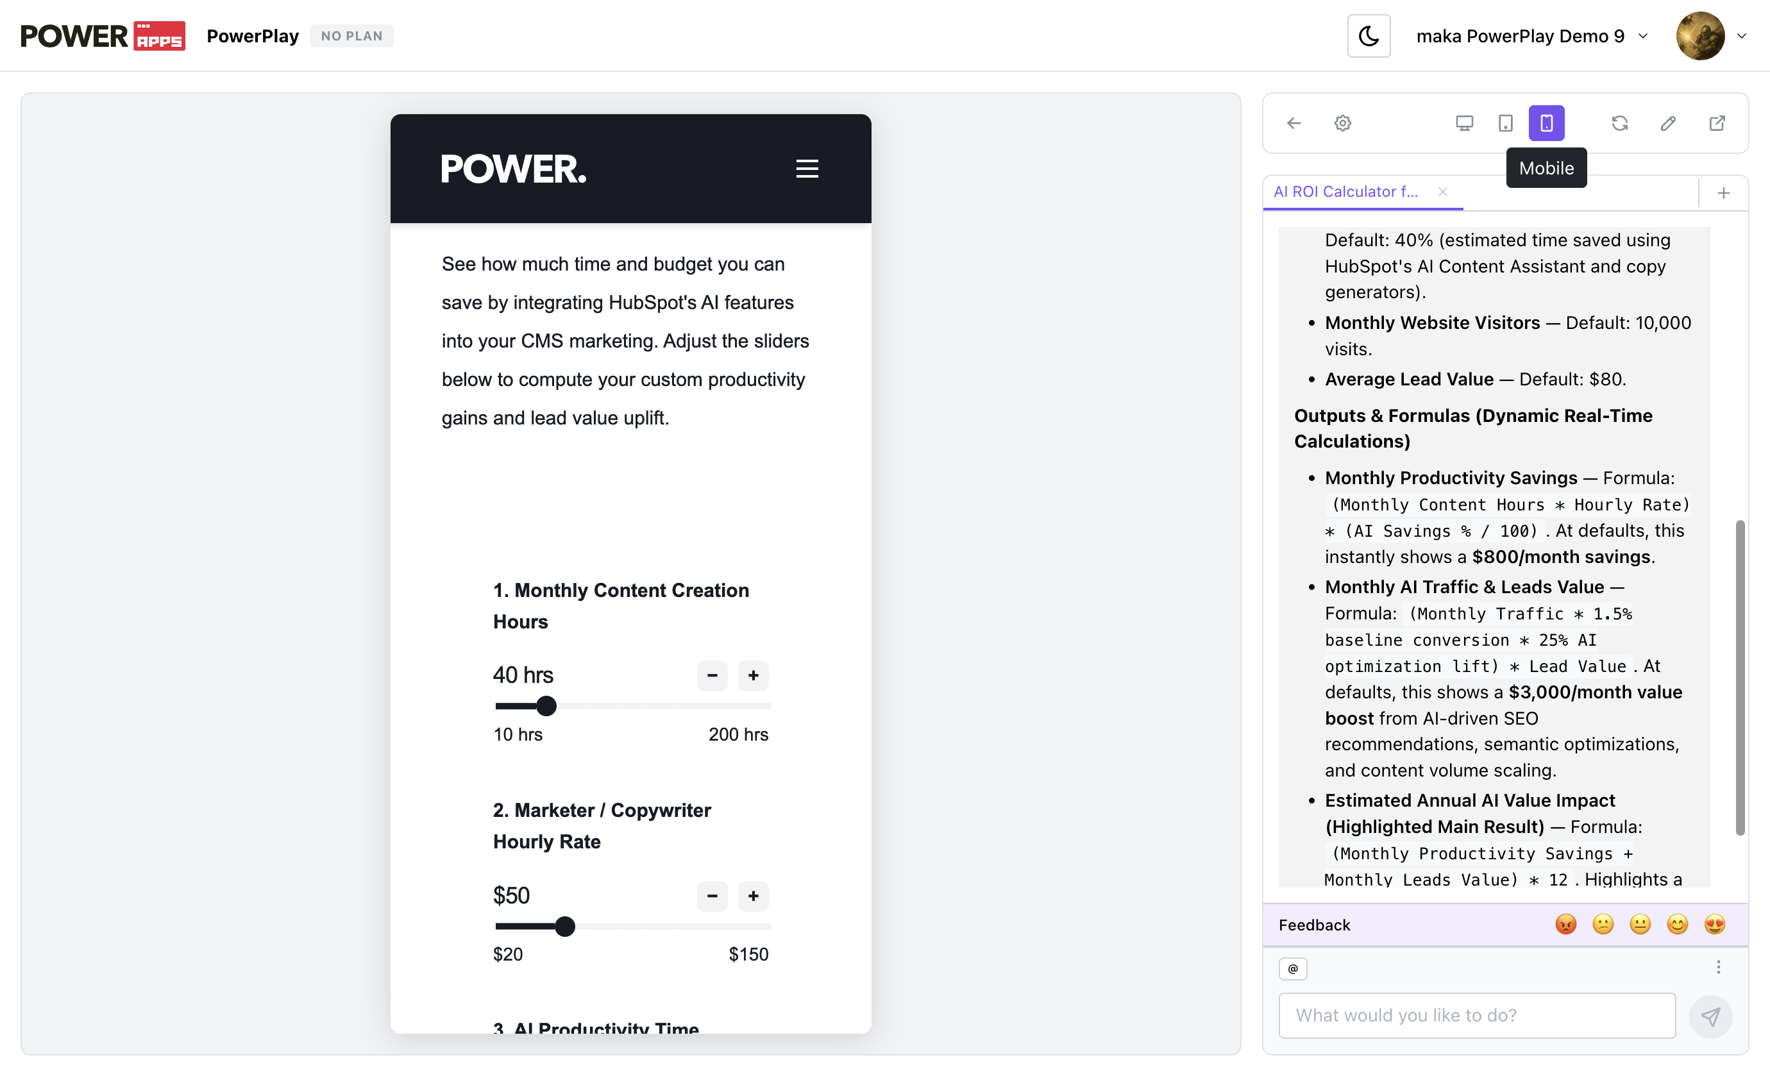Click the Hourly Rate slider handle
Viewport: 1770px width, 1076px height.
point(566,927)
